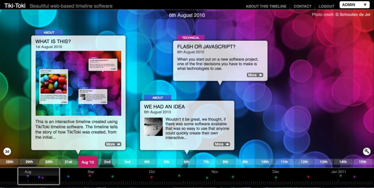The width and height of the screenshot is (374, 188).
Task: Select the Aug '10 date marker
Action: coord(88,162)
